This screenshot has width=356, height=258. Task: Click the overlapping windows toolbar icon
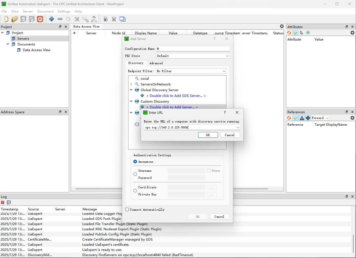point(122,19)
